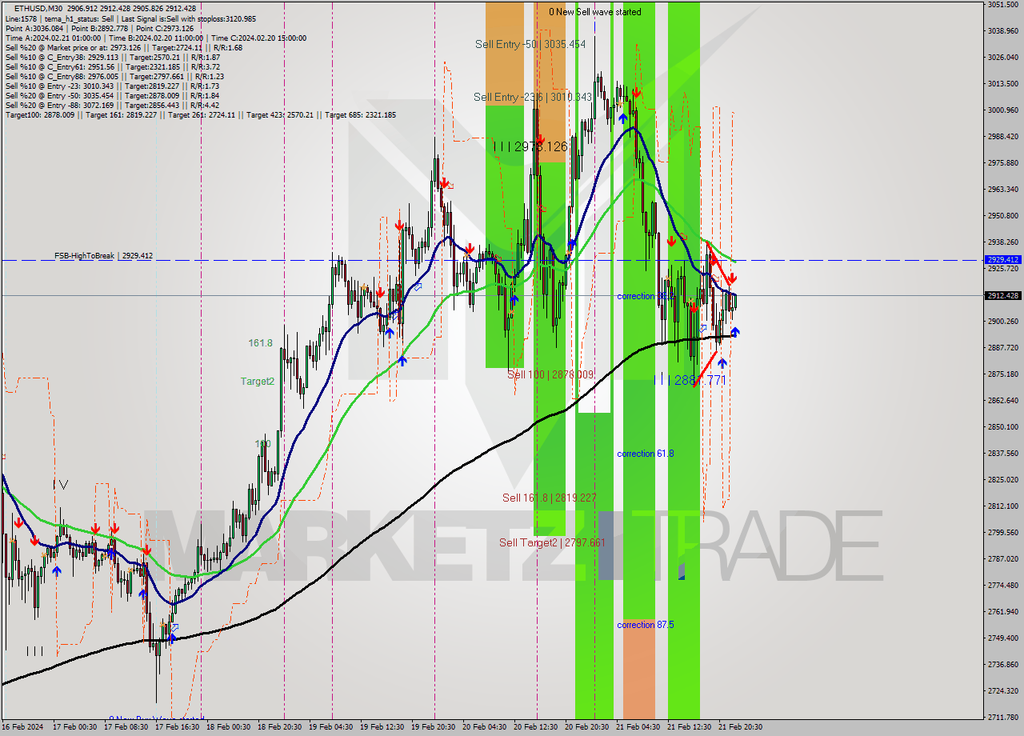1024x736 pixels.
Task: Click the 2887.720 price axis label
Action: 1003,348
